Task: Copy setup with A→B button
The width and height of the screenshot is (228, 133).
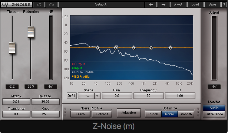Action: click(x=178, y=5)
